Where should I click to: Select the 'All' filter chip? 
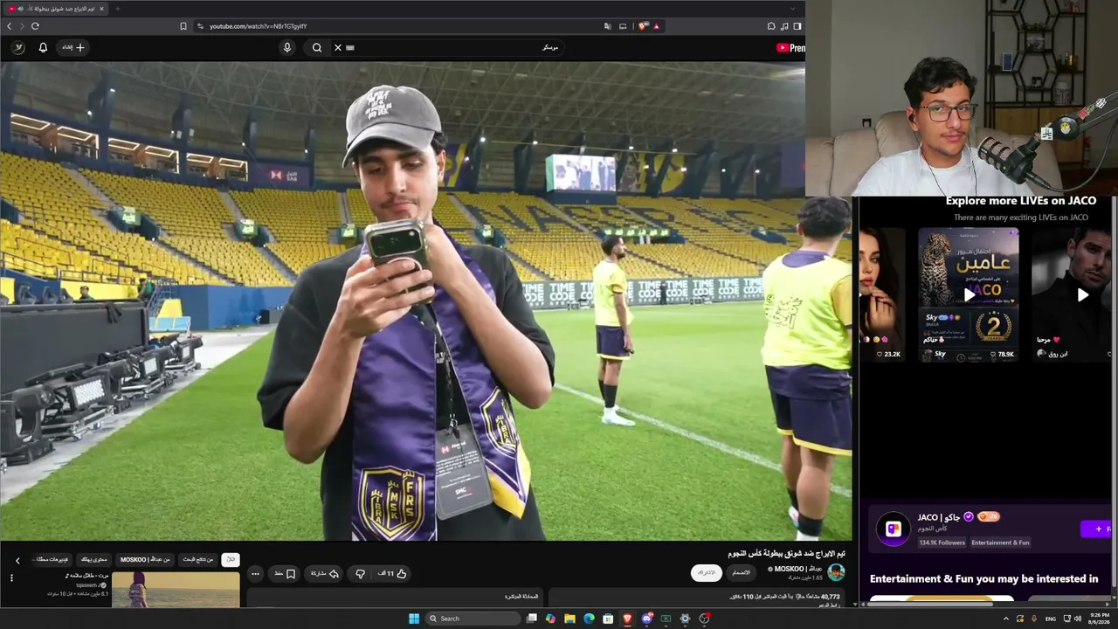[x=231, y=559]
